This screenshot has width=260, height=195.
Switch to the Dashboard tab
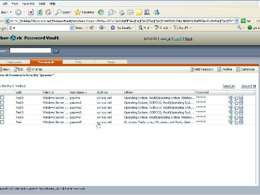[x=14, y=62]
